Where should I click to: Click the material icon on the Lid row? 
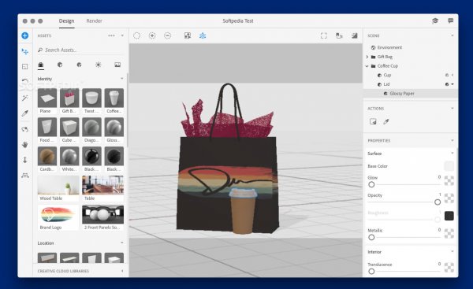click(447, 84)
